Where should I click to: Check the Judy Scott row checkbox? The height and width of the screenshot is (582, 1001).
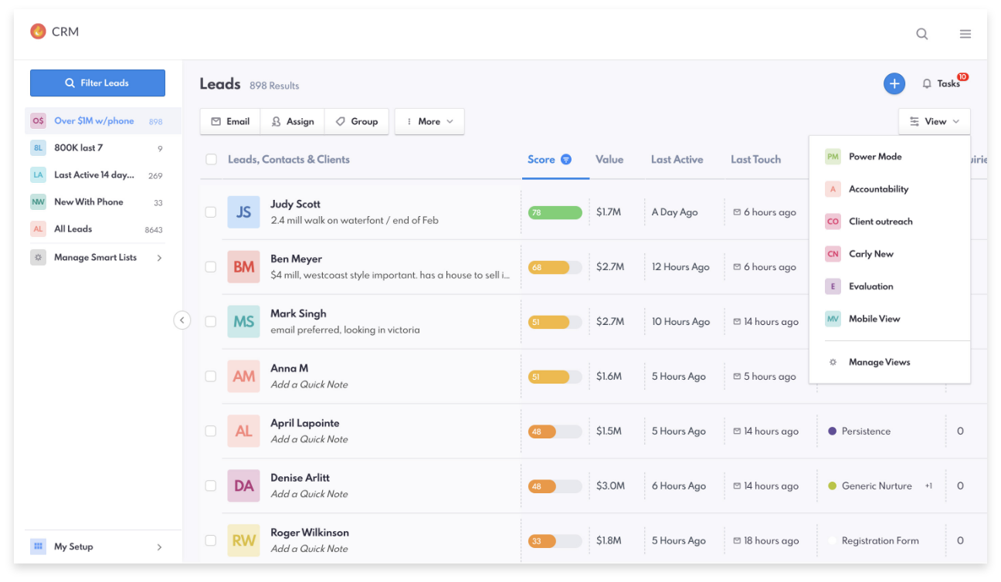(x=210, y=212)
